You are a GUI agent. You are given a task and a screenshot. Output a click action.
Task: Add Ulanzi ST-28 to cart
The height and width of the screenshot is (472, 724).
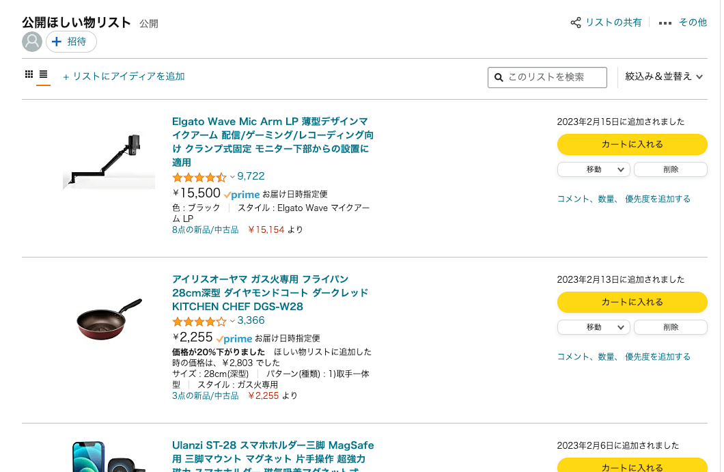[x=632, y=465]
